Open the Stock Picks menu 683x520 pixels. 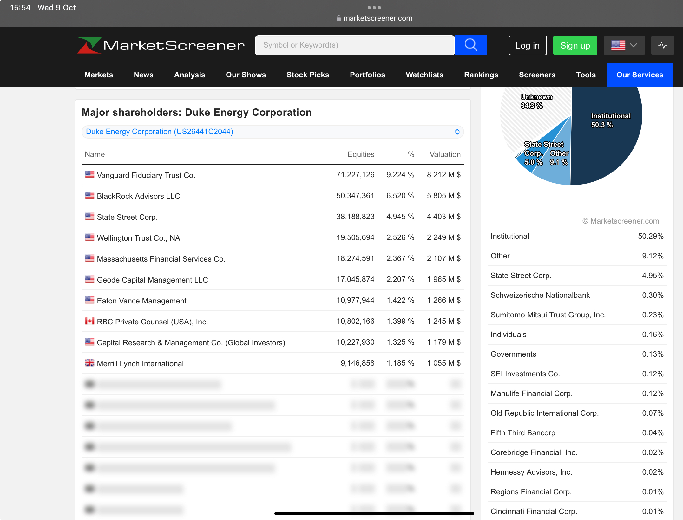(x=308, y=75)
